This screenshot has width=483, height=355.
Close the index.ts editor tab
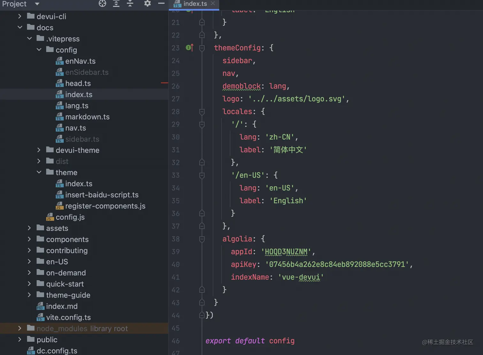point(213,4)
